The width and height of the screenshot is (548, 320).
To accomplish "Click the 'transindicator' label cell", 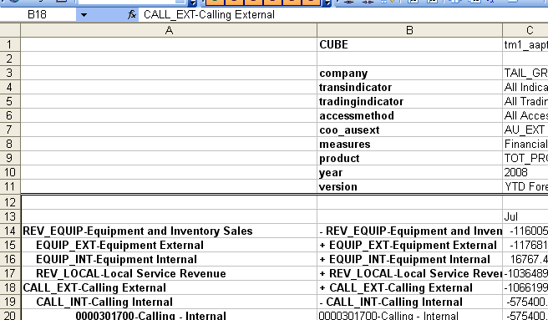I will (x=409, y=87).
